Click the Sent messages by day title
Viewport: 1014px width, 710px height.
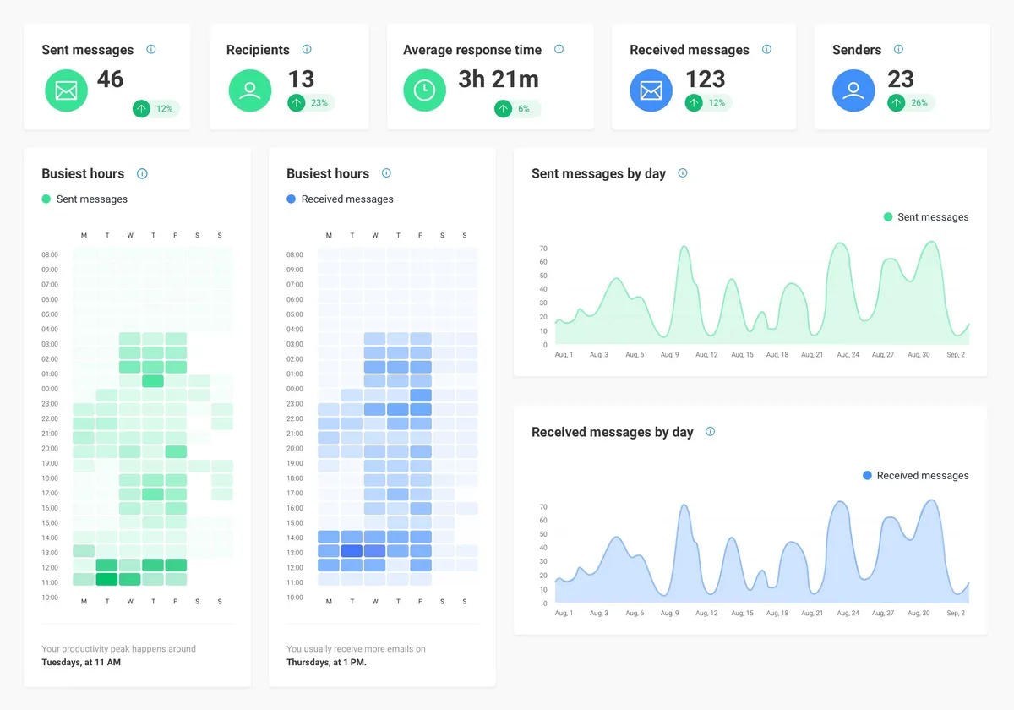pyautogui.click(x=598, y=173)
